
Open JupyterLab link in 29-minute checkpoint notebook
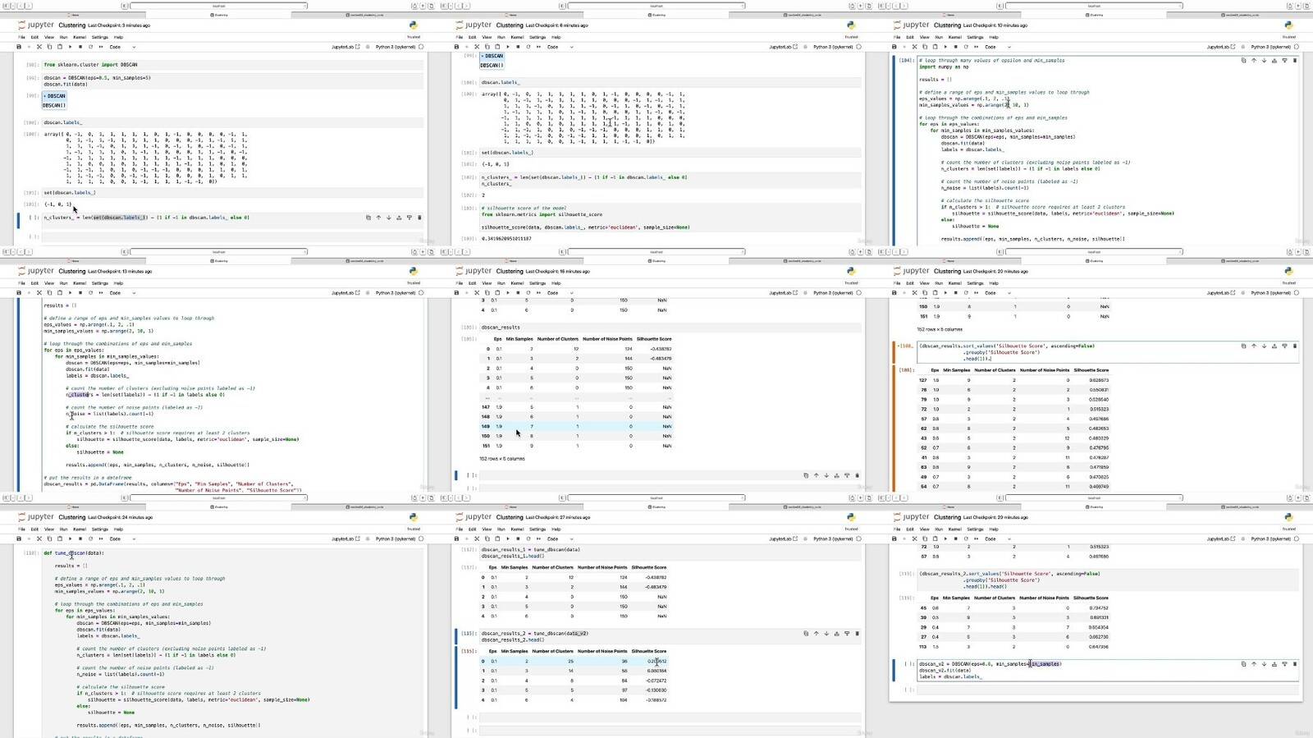pos(1220,539)
